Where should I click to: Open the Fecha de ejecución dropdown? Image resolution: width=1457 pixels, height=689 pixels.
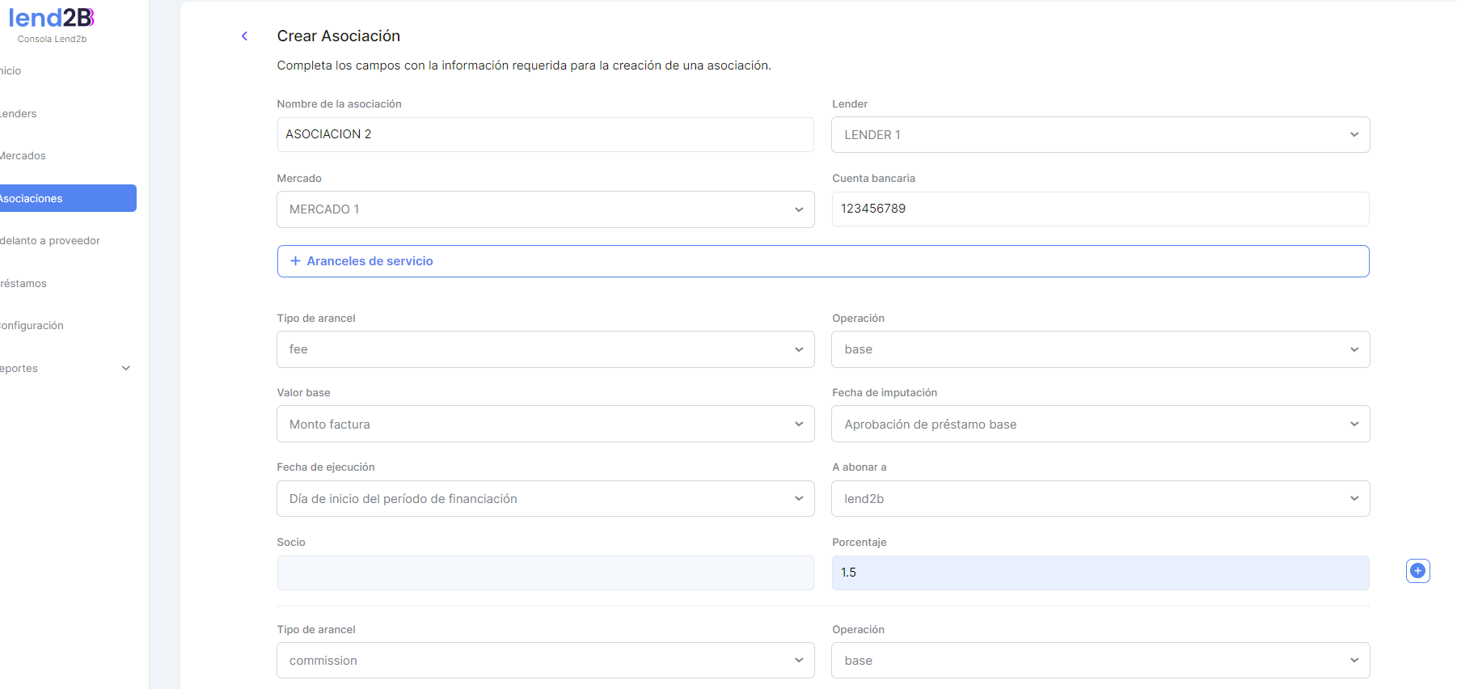tap(545, 499)
